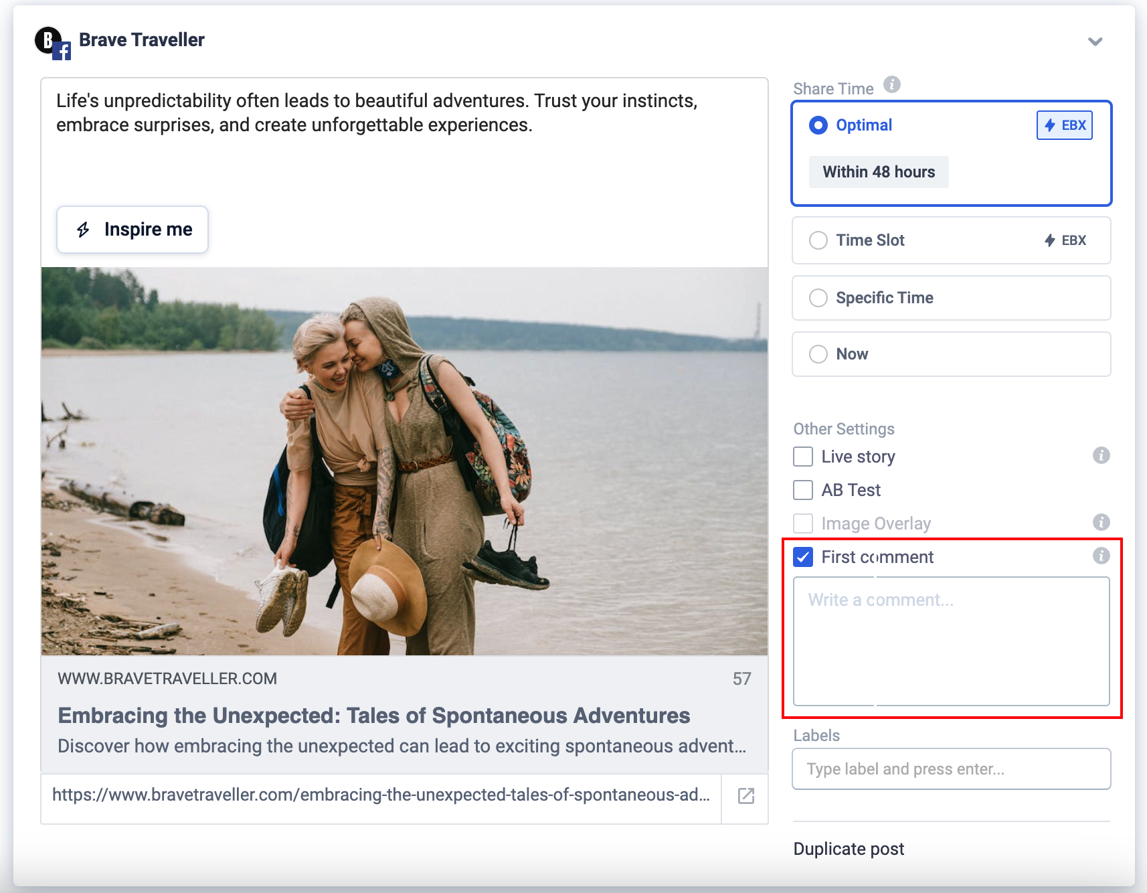This screenshot has width=1147, height=893.
Task: Choose the Now share time option
Action: [818, 354]
